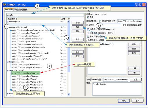Toggle the 使用正则表达式 checkbox
Viewport: 148px width, 108px height.
100,21
